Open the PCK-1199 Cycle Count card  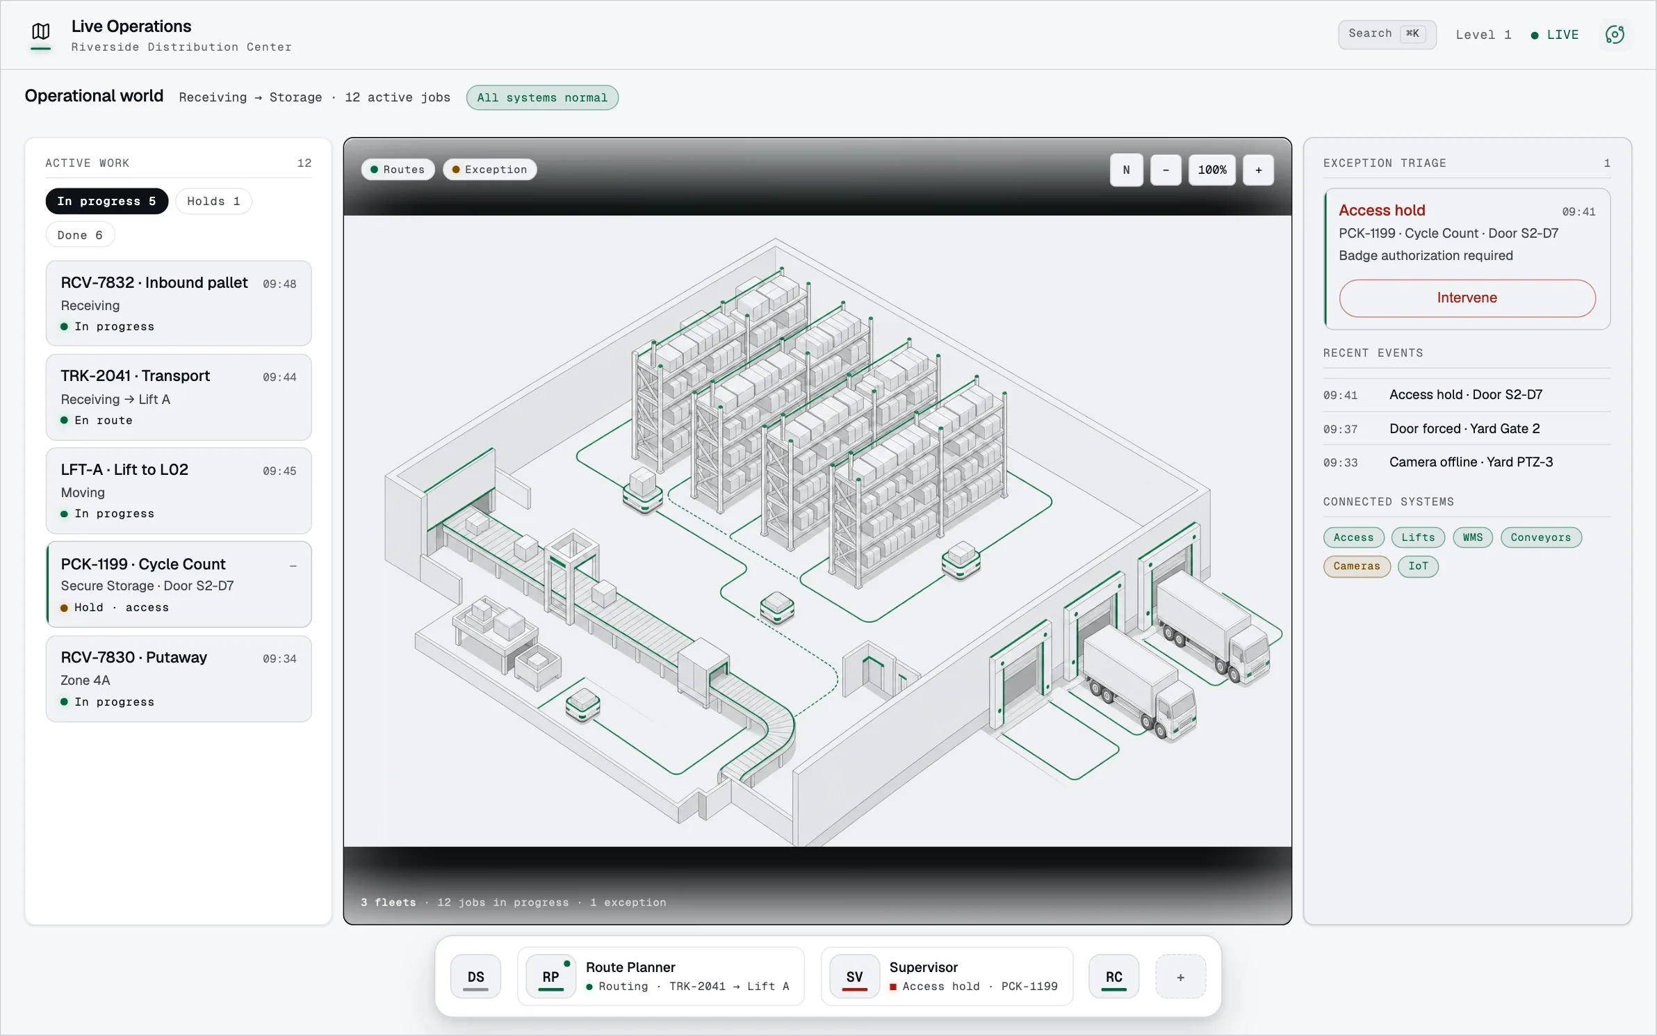179,584
